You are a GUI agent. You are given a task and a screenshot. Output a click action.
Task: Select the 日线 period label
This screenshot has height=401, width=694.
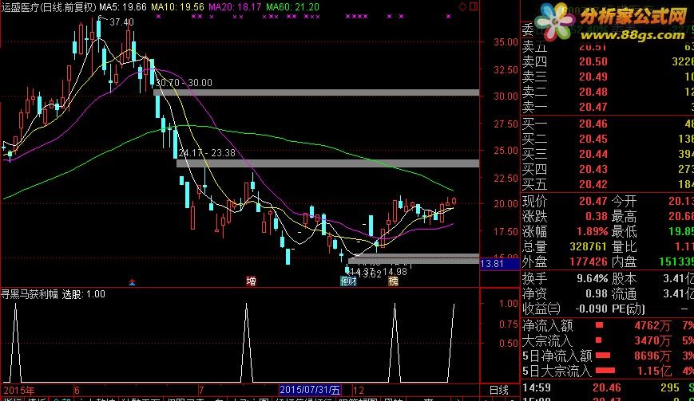[499, 390]
